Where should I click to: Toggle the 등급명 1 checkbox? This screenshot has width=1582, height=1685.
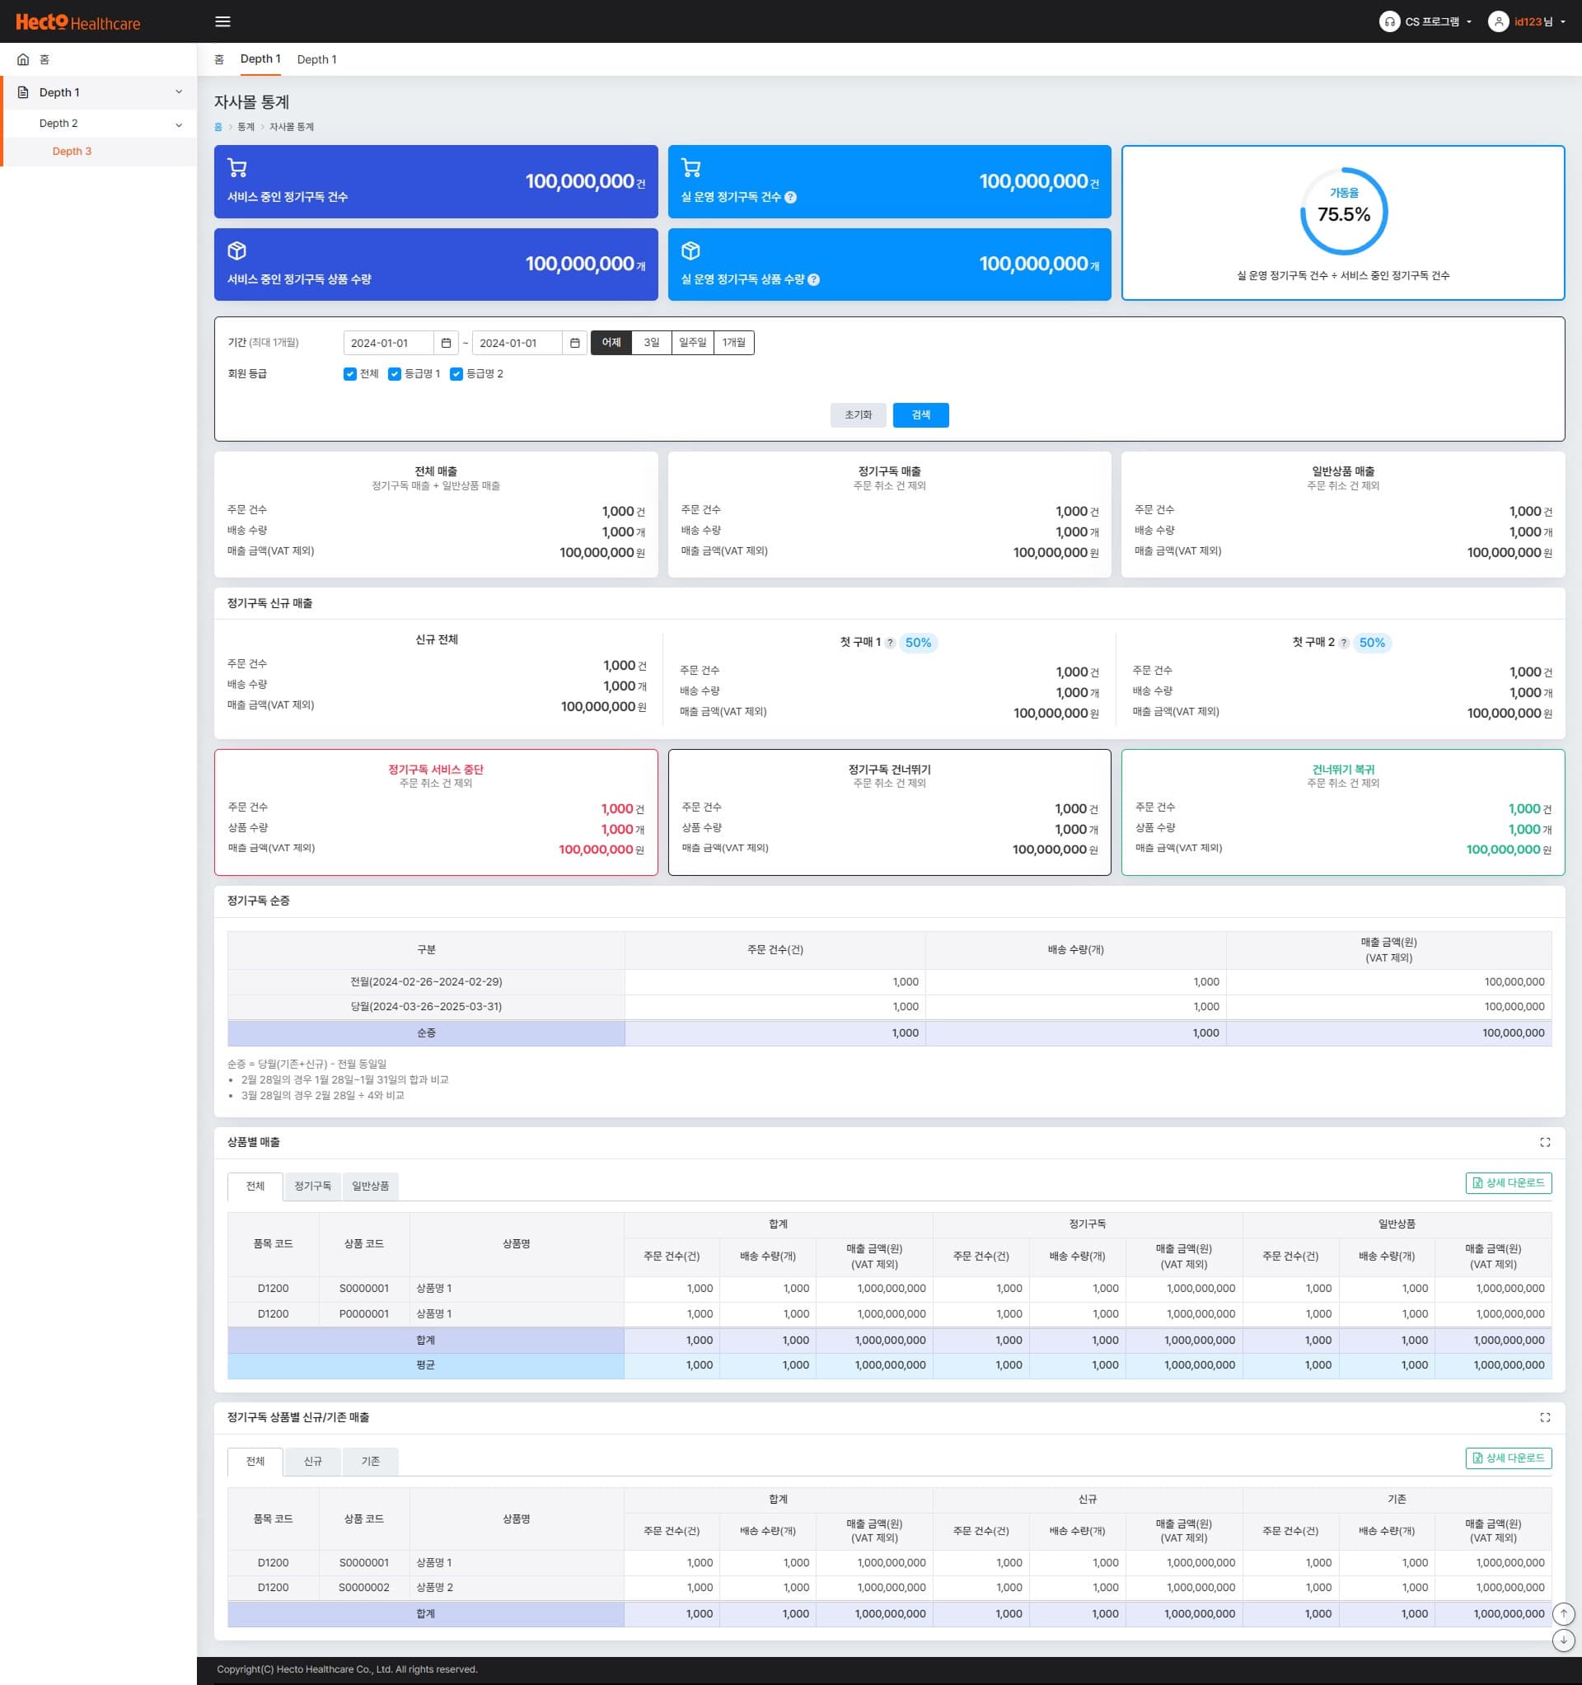(394, 374)
